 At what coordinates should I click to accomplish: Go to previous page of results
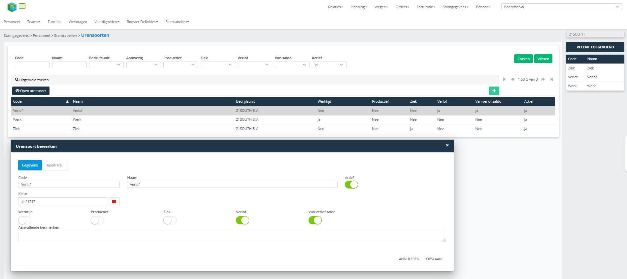pyautogui.click(x=512, y=79)
